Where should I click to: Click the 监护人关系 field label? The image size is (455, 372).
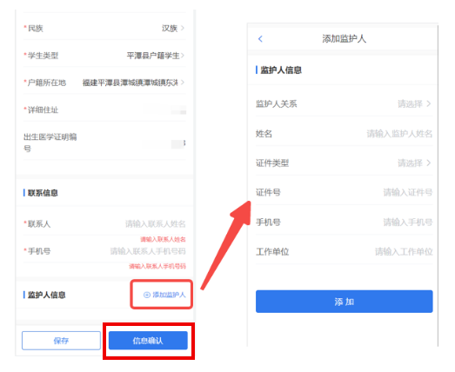click(277, 103)
